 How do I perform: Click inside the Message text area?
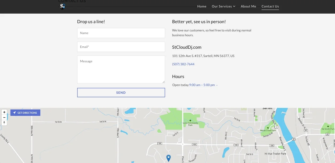point(121,69)
